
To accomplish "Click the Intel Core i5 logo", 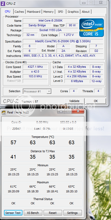I will click(92, 28).
